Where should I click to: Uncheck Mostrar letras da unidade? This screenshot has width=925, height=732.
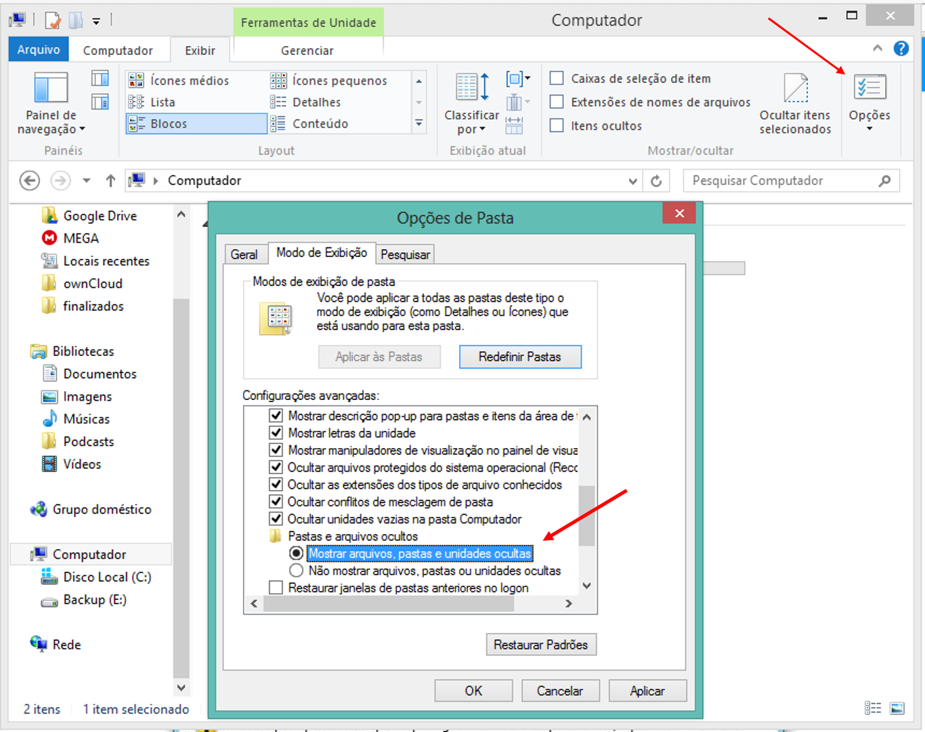point(276,433)
